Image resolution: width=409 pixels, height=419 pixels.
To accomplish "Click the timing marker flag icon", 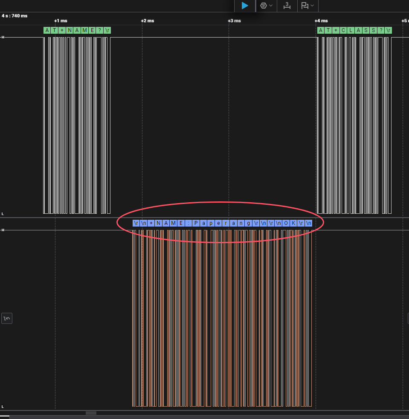I will tap(305, 6).
